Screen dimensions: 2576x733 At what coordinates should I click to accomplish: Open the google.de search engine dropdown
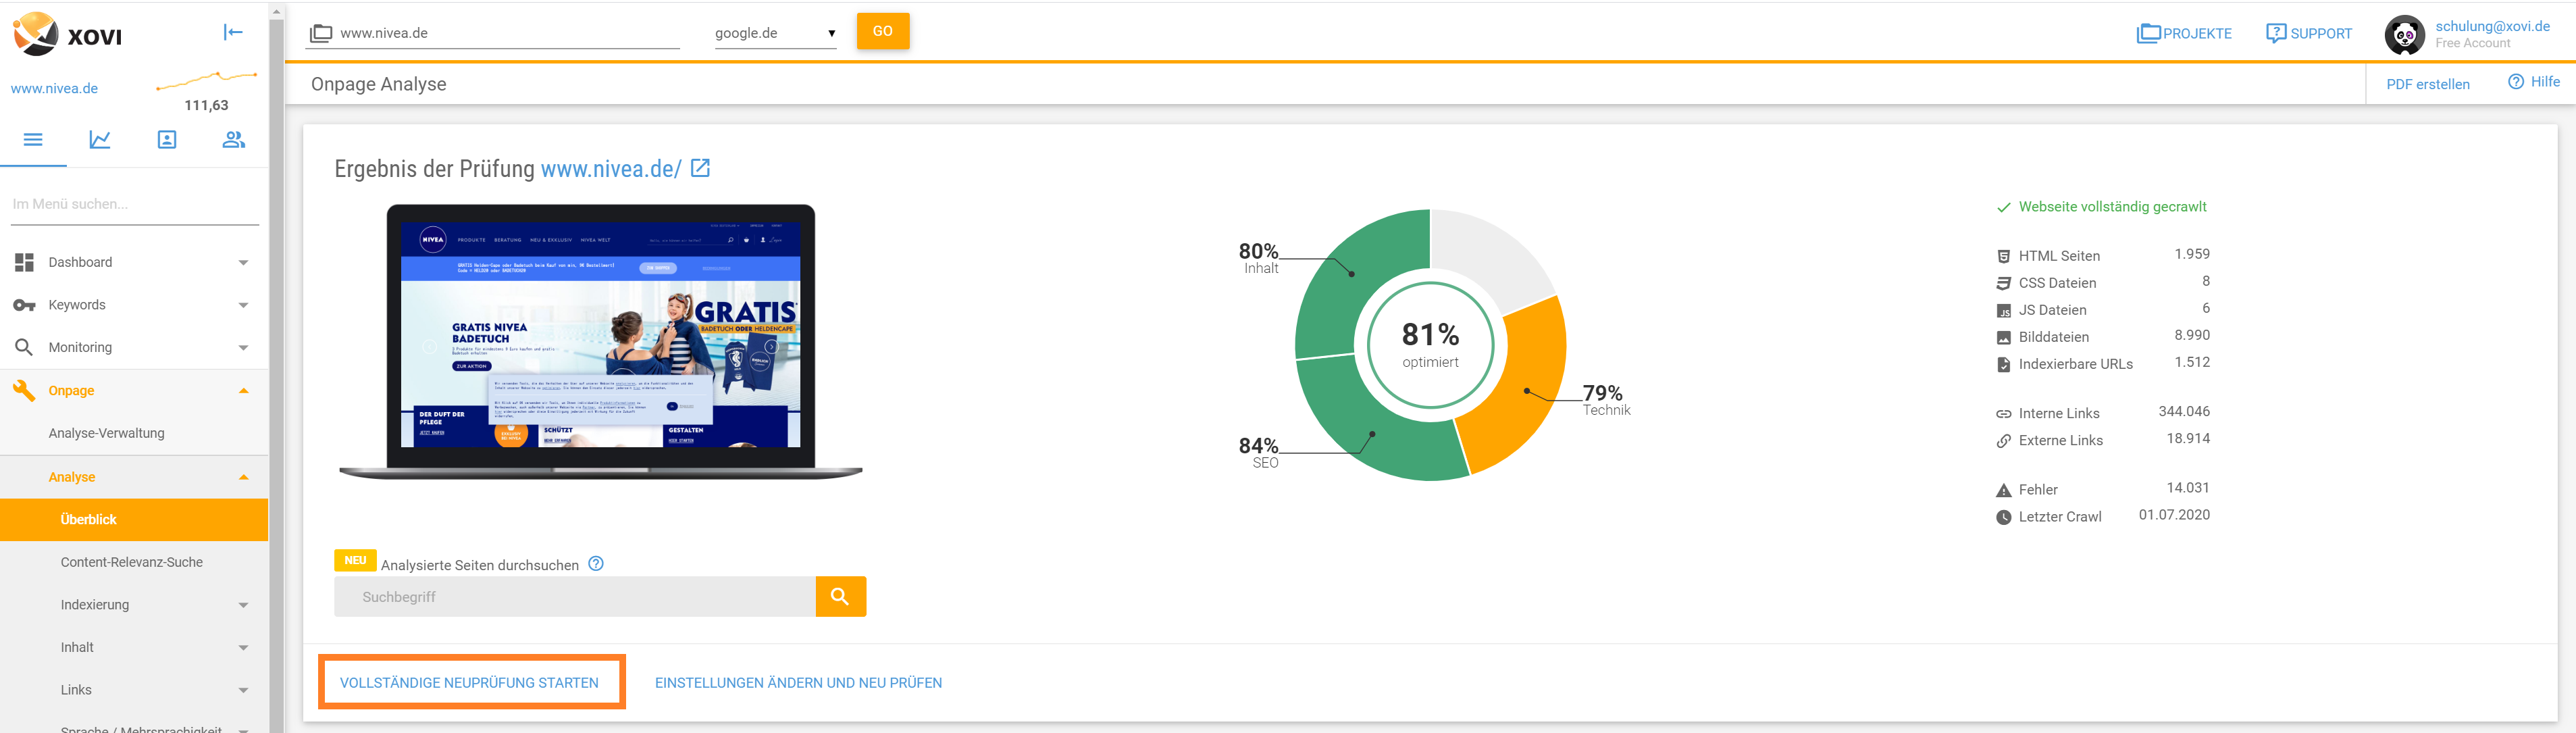775,33
